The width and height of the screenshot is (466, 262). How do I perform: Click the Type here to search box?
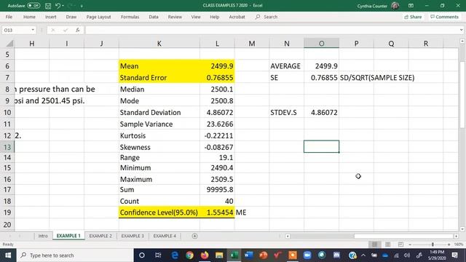point(75,255)
